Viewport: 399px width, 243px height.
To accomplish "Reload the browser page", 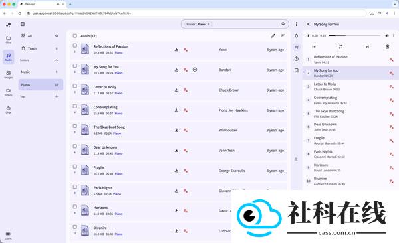I will tap(19, 13).
